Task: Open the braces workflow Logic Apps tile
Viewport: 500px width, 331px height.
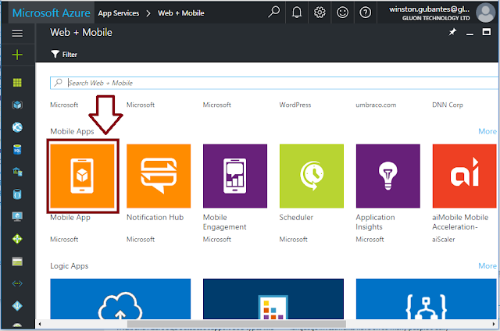Action: pyautogui.click(x=426, y=299)
